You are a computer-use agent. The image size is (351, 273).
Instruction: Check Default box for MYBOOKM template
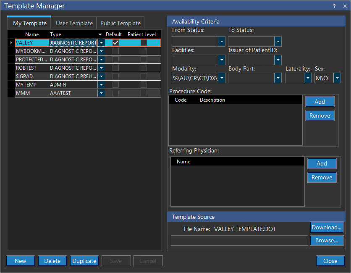115,51
